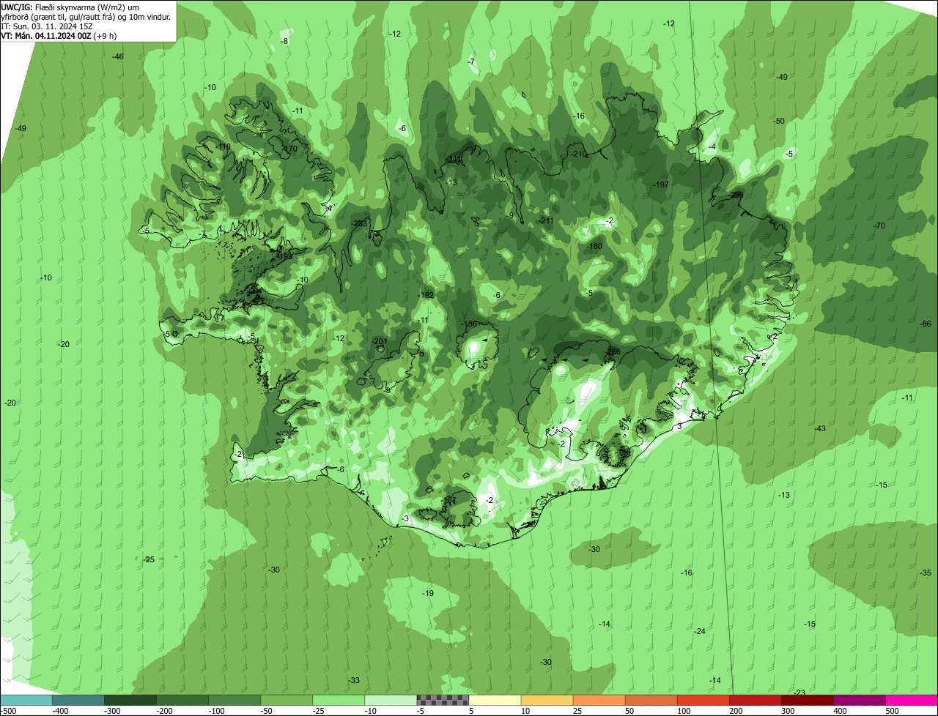Click the '-210' flux value

point(579,154)
